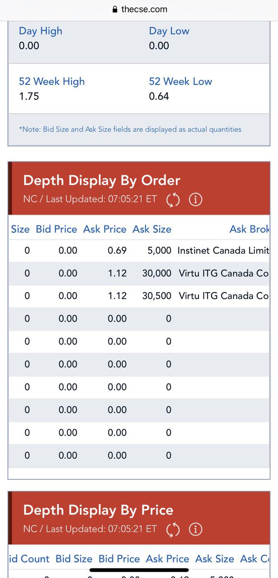Viewport: 278px width, 578px height.
Task: Click the Depth Display By Price heading
Action: (98, 510)
